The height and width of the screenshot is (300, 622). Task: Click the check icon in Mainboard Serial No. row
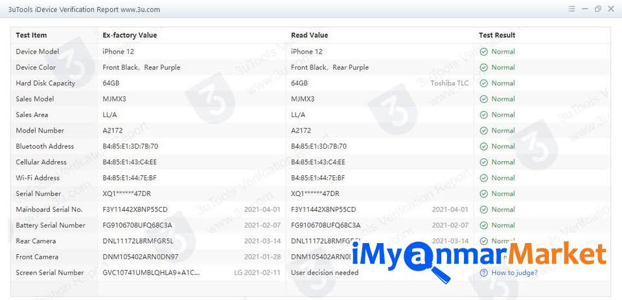click(483, 209)
